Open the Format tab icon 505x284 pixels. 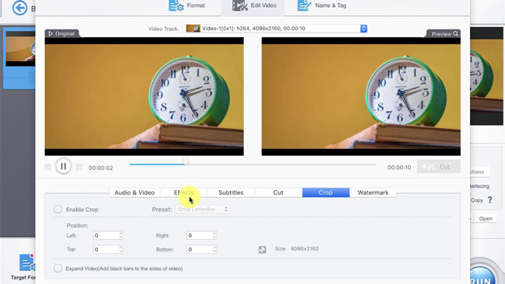(176, 5)
